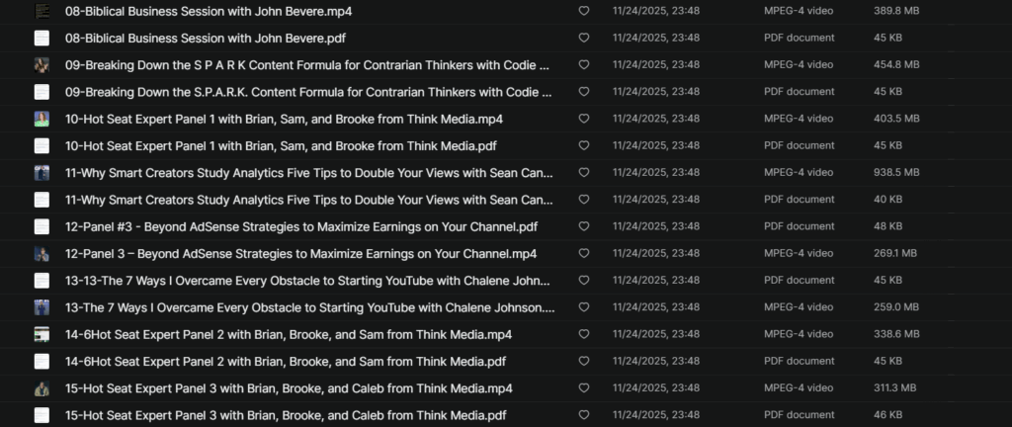Click PDF icon of 13-13-The 7 Ways document

[x=42, y=281]
